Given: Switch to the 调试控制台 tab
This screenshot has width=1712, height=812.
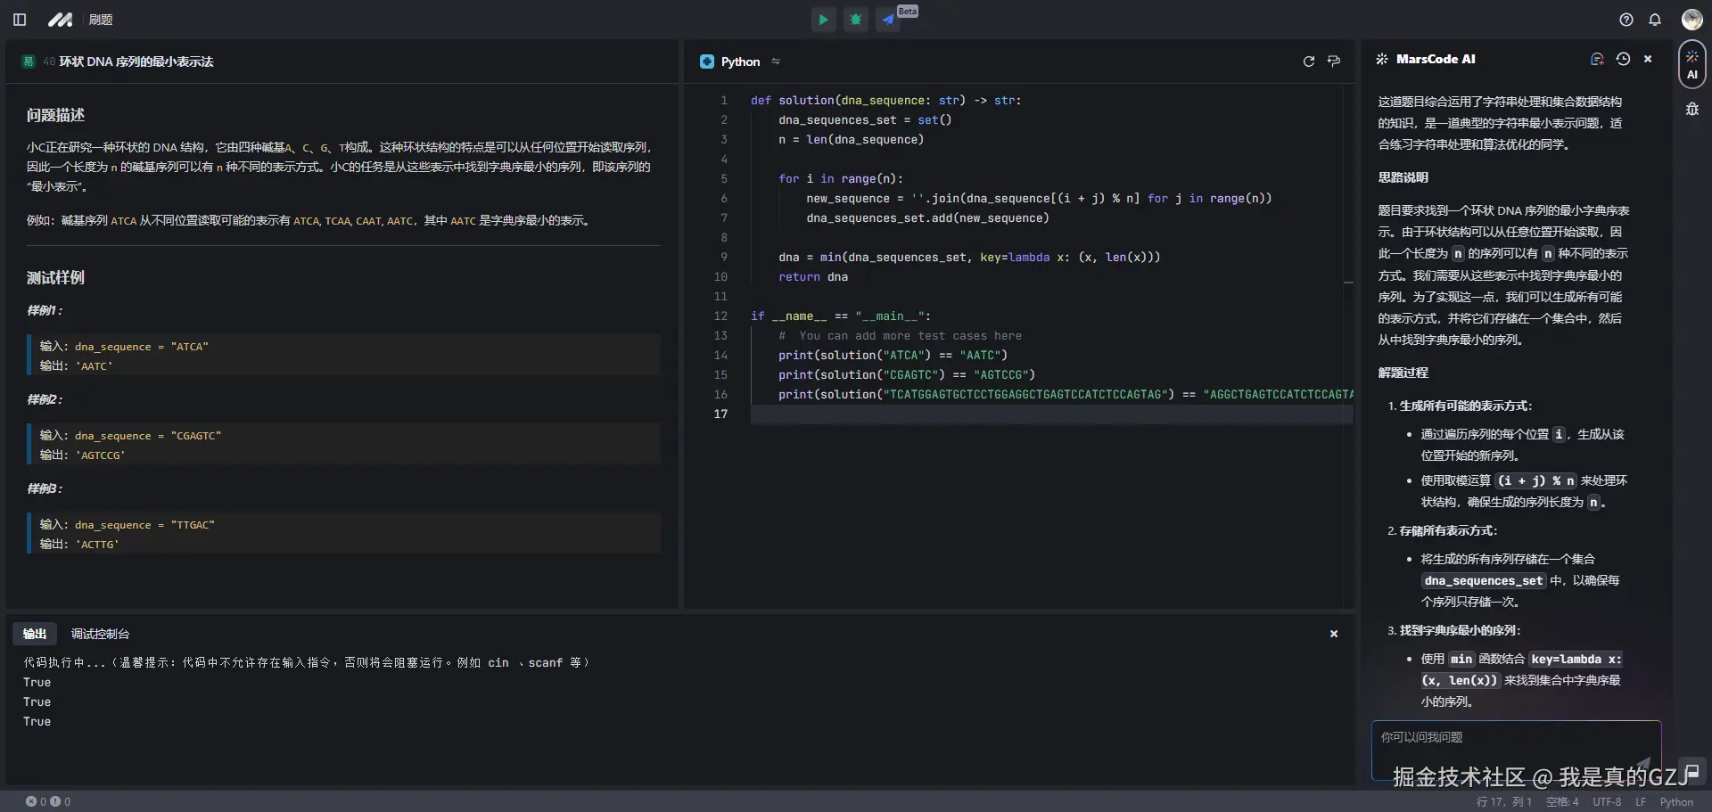Looking at the screenshot, I should [x=100, y=634].
